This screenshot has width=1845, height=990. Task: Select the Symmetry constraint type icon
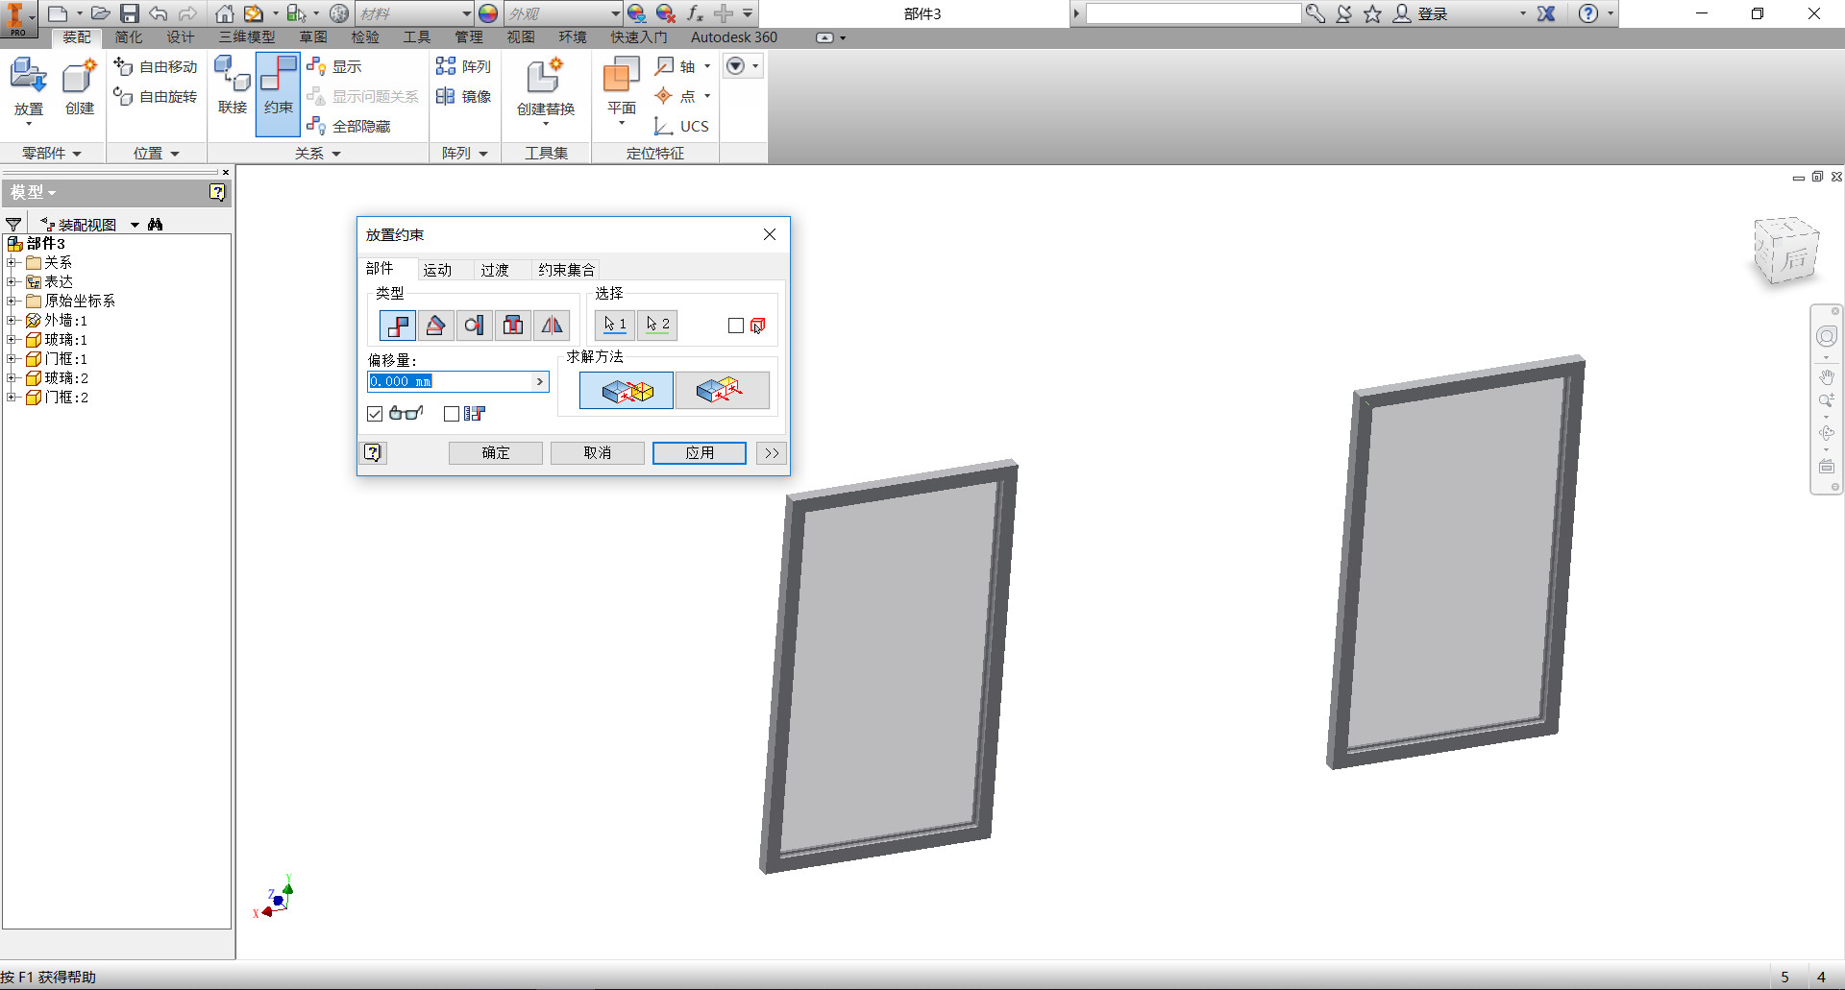coord(552,326)
